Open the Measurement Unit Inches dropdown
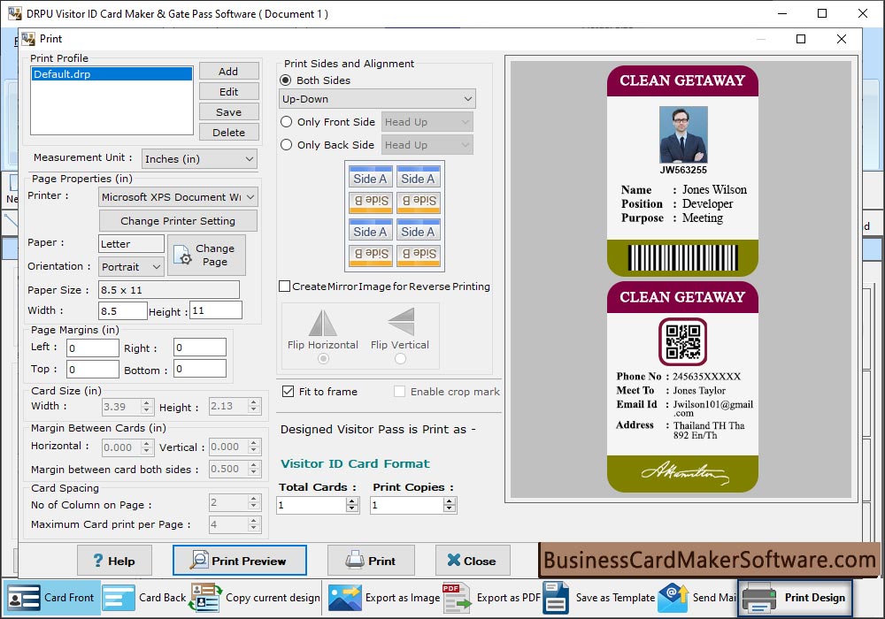Screen dimensions: 885x619 pos(199,159)
